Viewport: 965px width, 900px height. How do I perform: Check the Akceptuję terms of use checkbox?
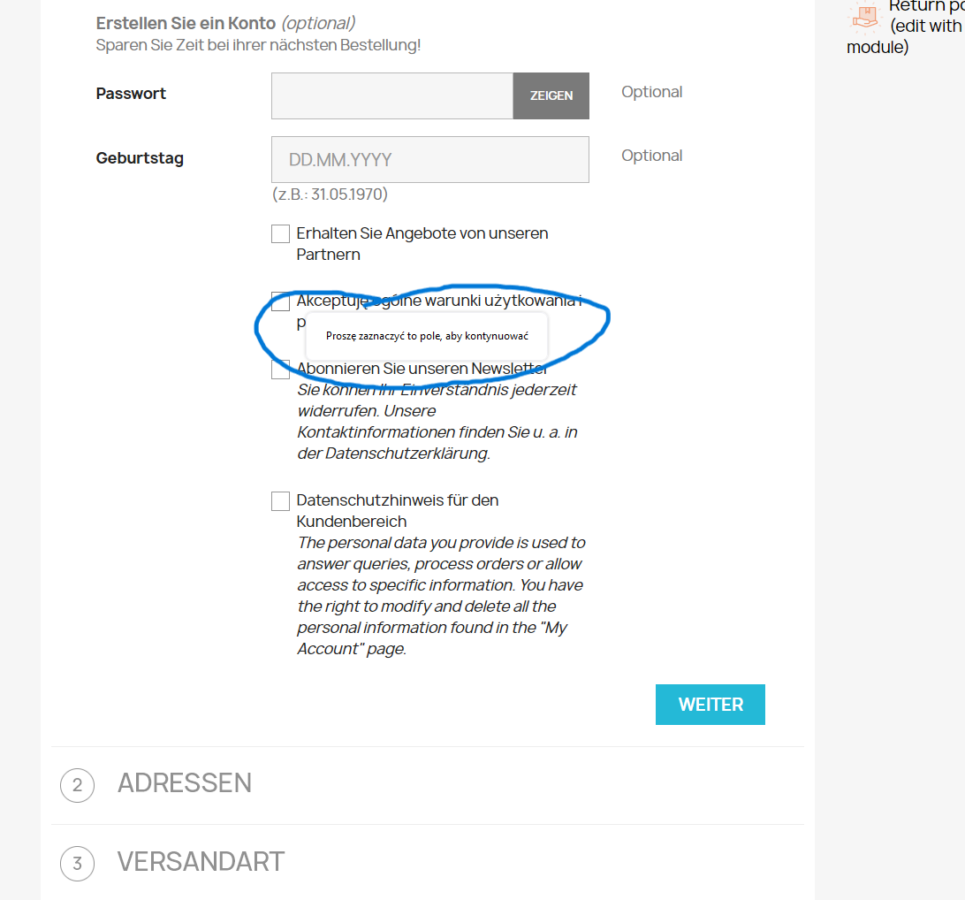pos(281,301)
